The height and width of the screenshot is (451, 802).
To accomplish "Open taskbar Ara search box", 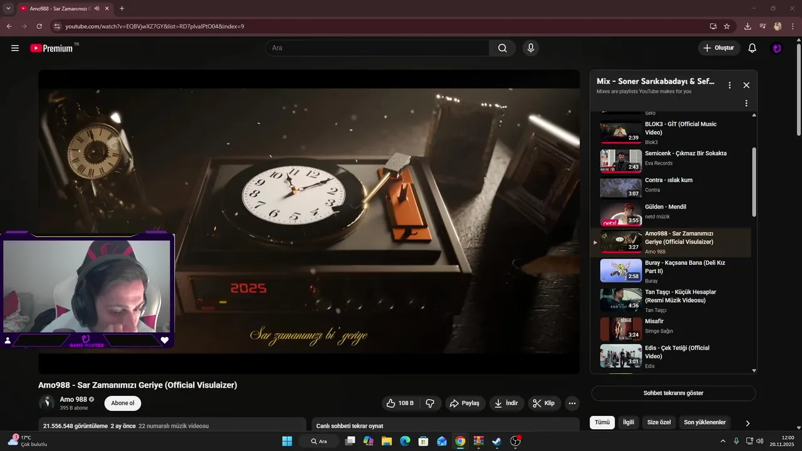I will [320, 441].
